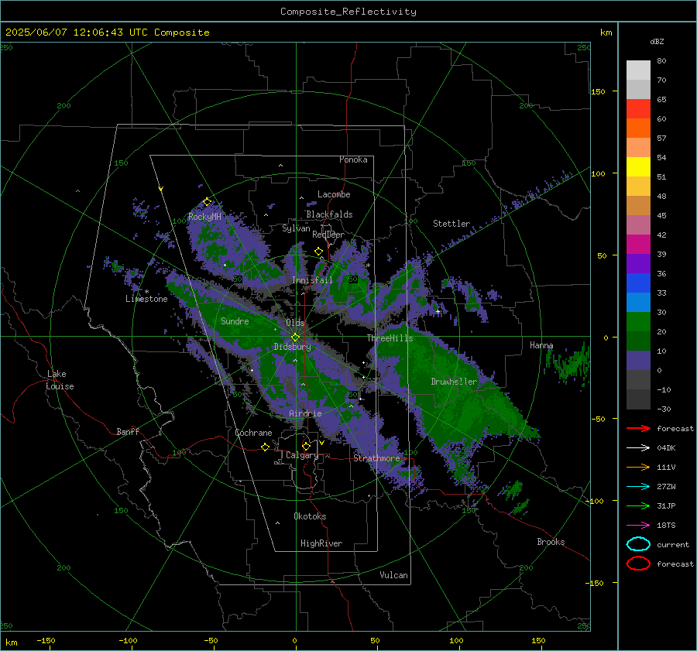Click the yellow diamond marker below Cochrane
697x651 pixels.
point(266,447)
